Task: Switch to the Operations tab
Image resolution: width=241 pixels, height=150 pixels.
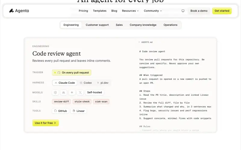Action: point(170,25)
